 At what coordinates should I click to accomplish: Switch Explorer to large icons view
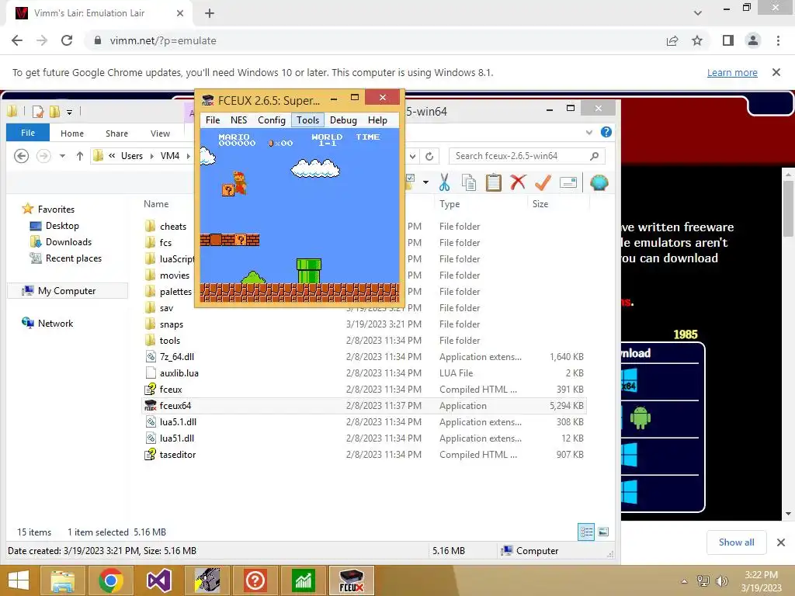(603, 532)
